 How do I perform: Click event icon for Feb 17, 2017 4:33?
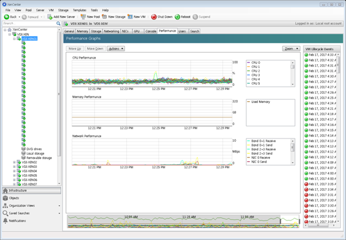click(x=306, y=55)
